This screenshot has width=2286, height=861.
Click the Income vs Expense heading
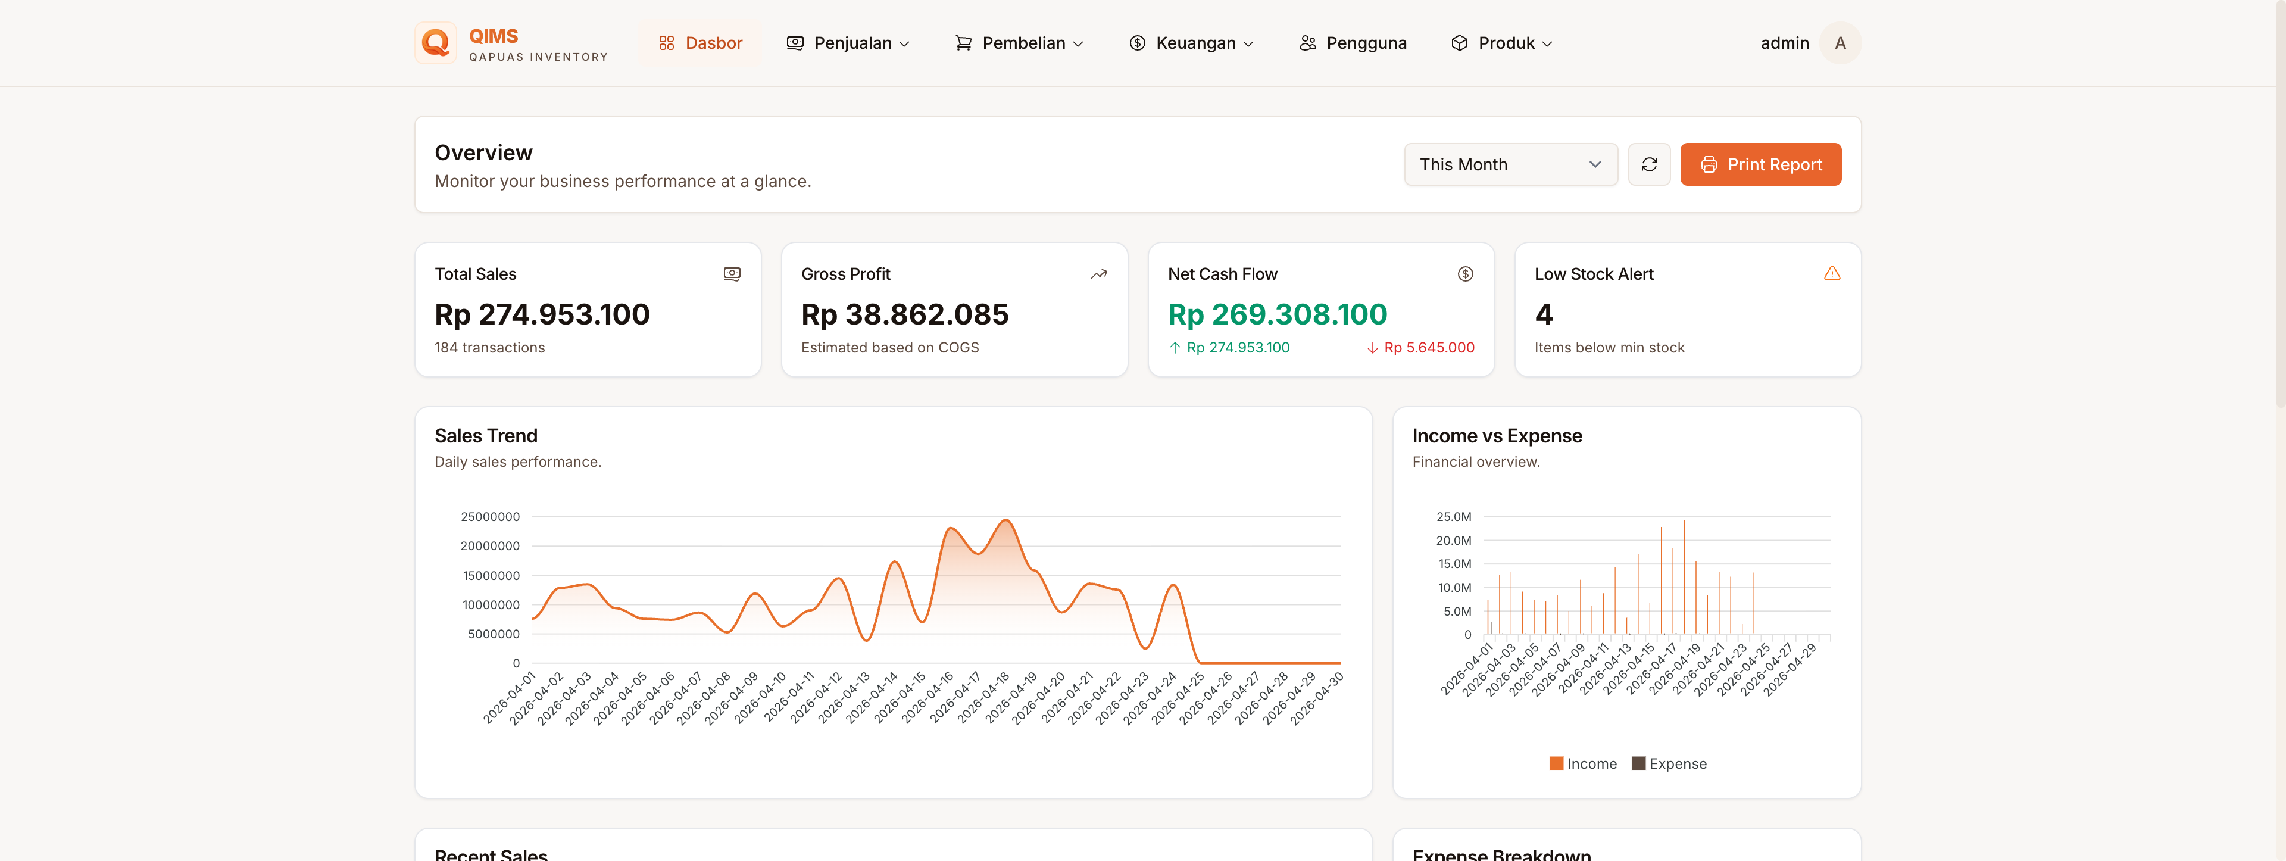(x=1496, y=436)
